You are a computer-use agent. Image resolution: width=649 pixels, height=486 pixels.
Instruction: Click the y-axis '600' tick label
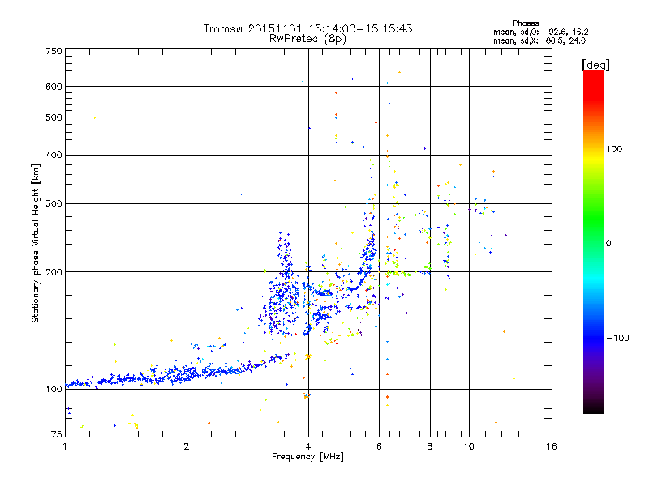coord(54,87)
